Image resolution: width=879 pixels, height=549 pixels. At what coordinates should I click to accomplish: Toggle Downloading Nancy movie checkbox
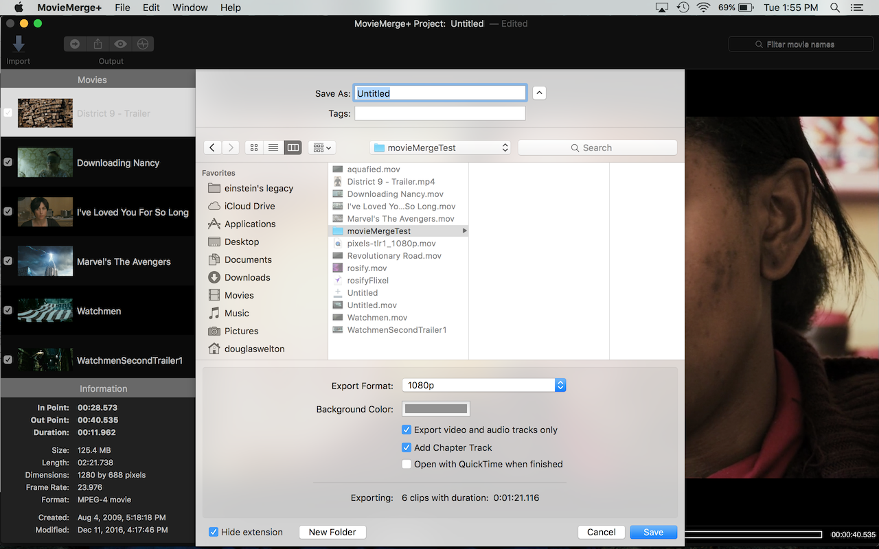[8, 162]
